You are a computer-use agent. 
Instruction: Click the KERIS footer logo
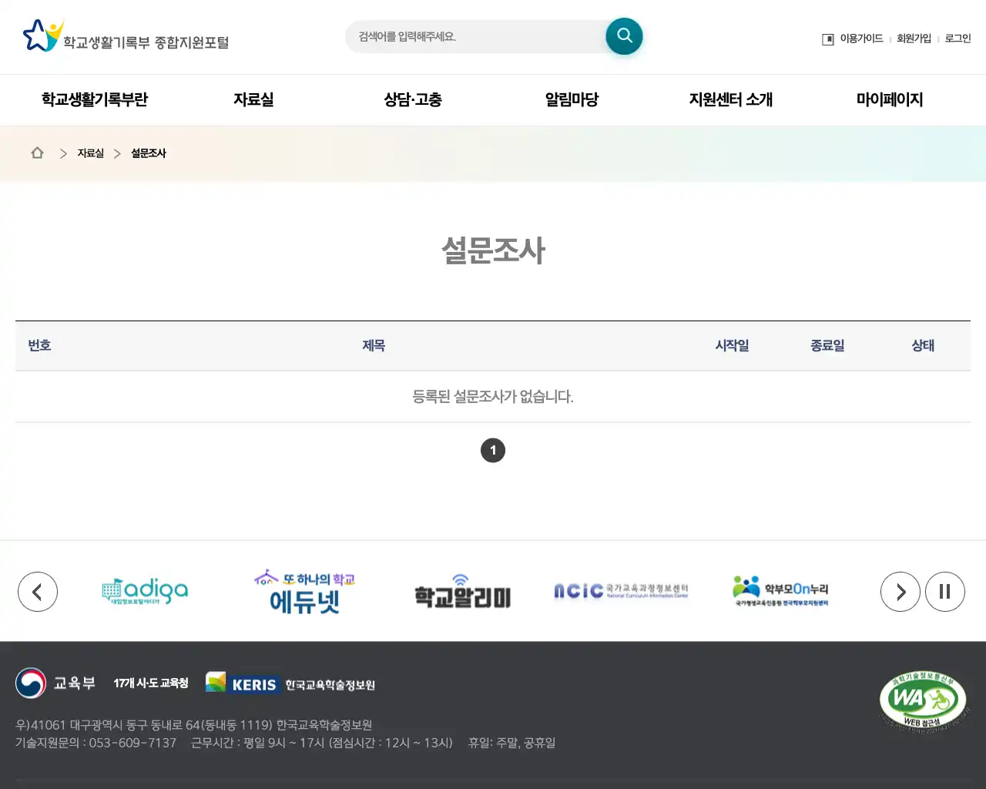290,683
